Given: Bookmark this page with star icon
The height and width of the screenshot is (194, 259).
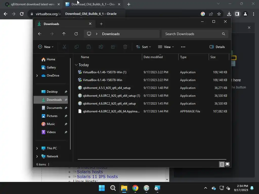Looking at the screenshot, I should (219, 14).
